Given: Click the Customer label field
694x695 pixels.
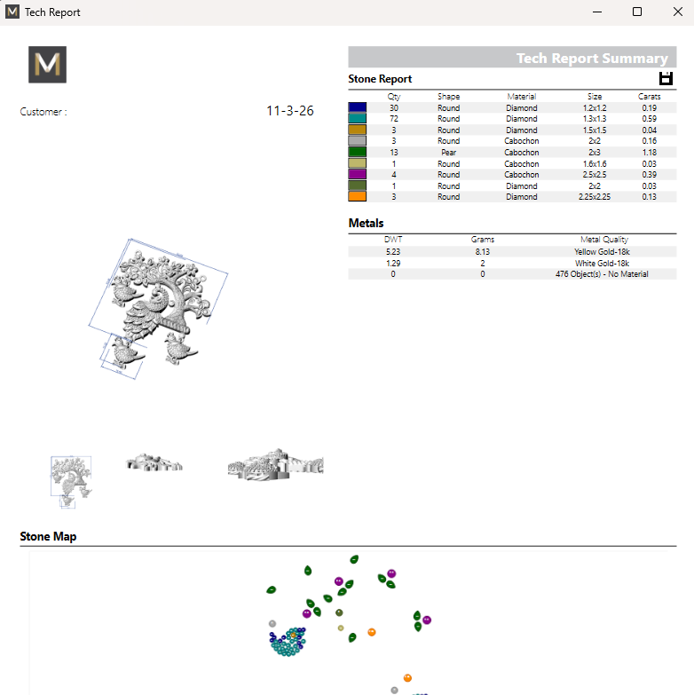Looking at the screenshot, I should [x=43, y=112].
